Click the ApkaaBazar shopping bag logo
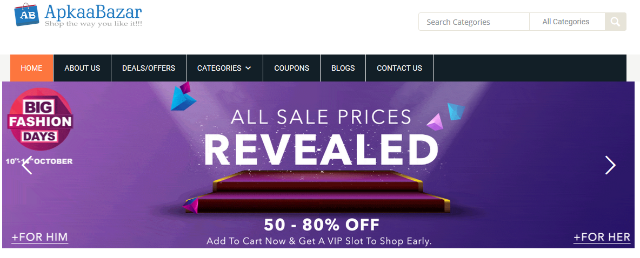Viewport: 640px width, 258px height. click(x=27, y=14)
